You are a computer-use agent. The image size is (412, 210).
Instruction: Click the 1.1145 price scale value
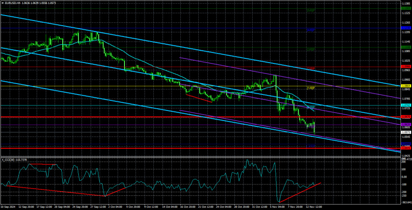click(x=406, y=42)
